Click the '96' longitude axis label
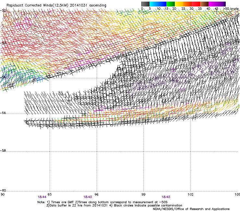 (96, 194)
